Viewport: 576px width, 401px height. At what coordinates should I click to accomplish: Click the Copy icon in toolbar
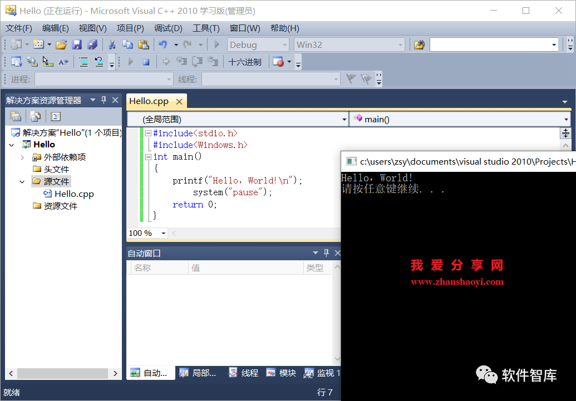[127, 44]
